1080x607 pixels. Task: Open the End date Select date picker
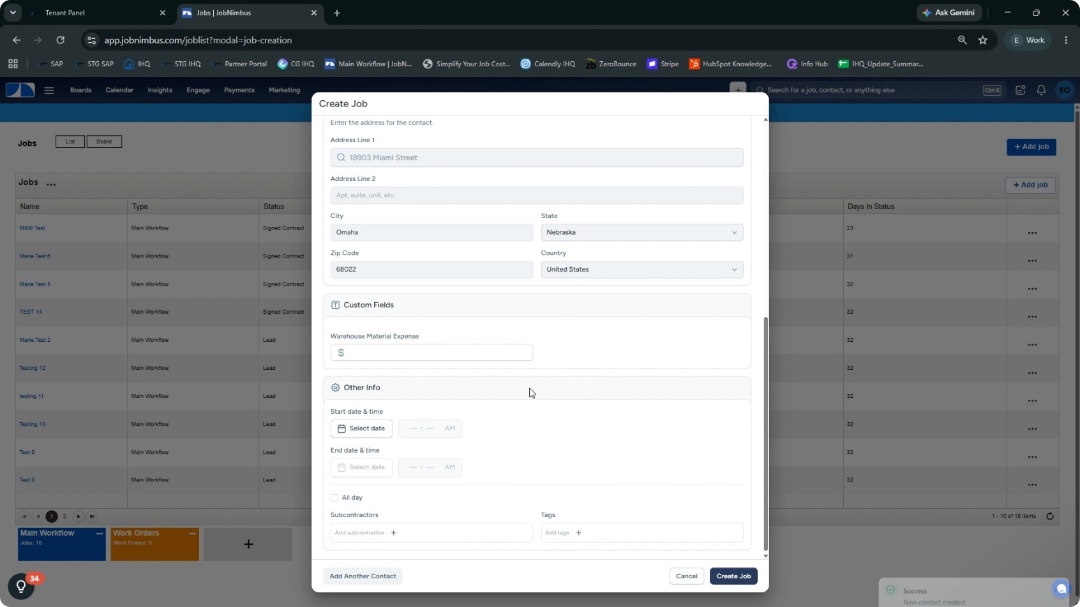tap(361, 467)
